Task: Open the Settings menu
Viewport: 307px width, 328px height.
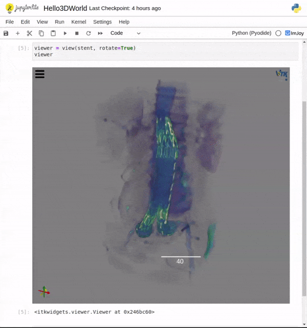Action: tap(102, 22)
